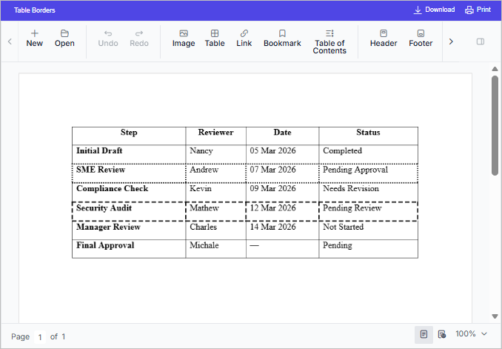Click the 'Needs Revision' status cell
Viewport: 502px width, 349px height.
(x=369, y=193)
